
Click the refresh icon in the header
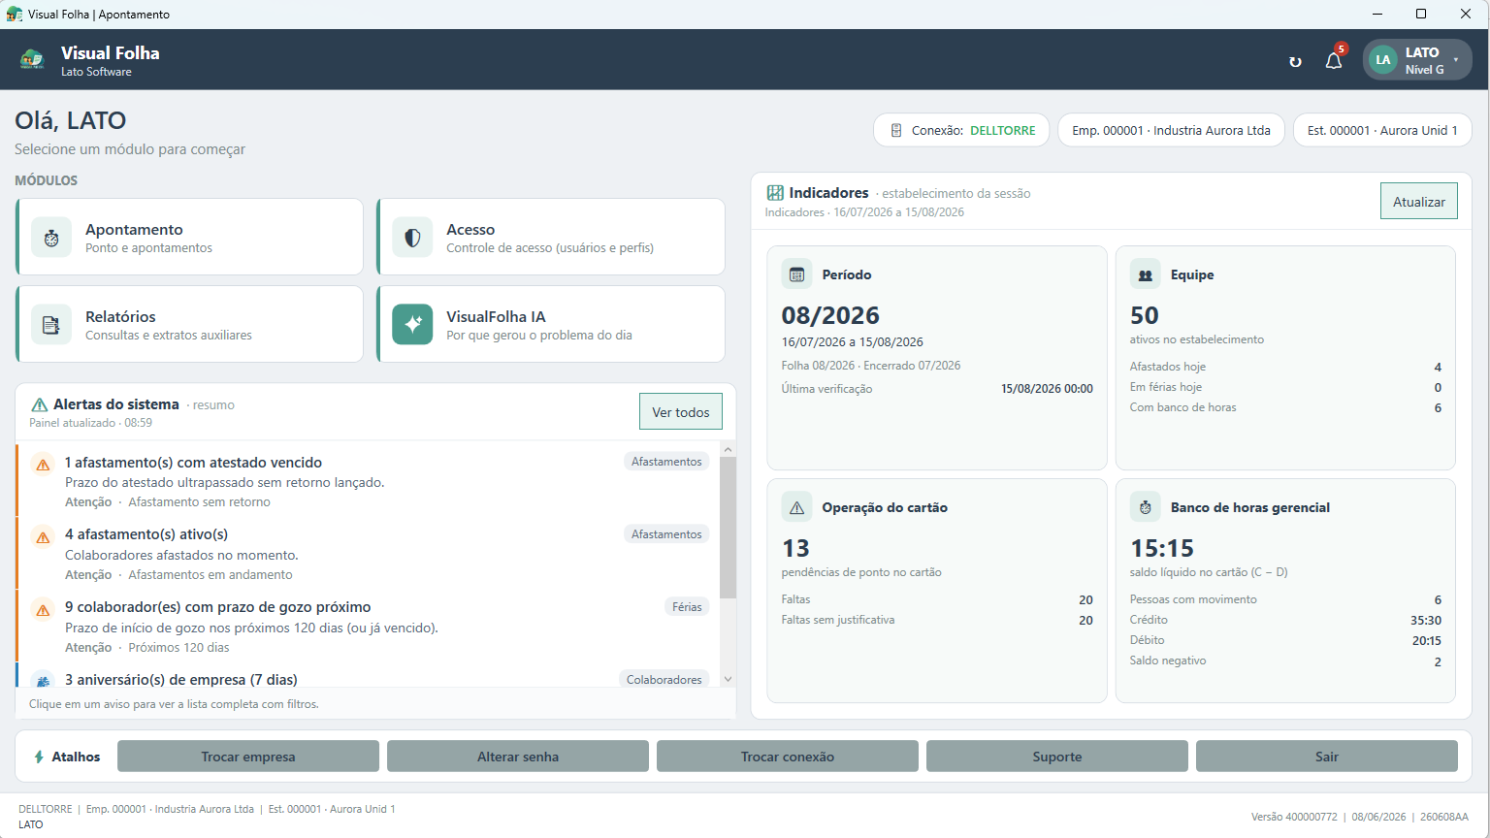(x=1295, y=61)
